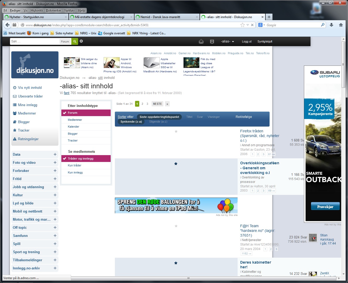348x283 pixels.
Task: Open the Historikk menu
Action: (x=37, y=10)
